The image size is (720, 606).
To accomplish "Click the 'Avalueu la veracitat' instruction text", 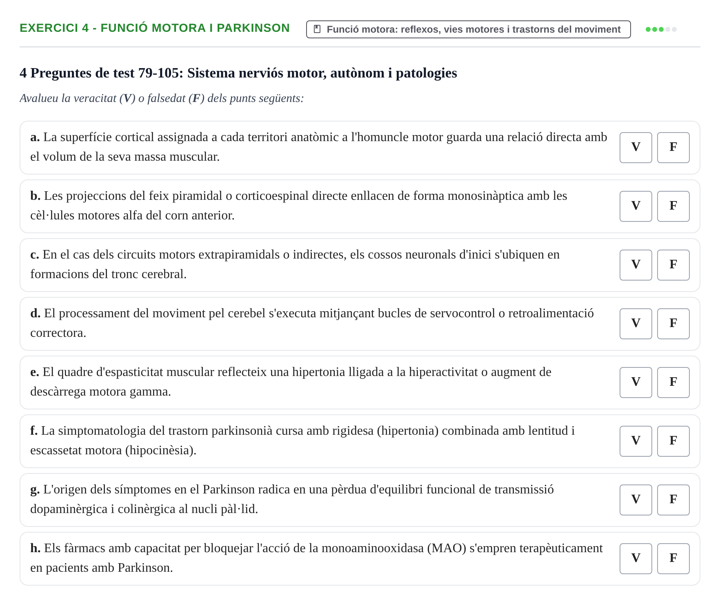I will click(162, 98).
